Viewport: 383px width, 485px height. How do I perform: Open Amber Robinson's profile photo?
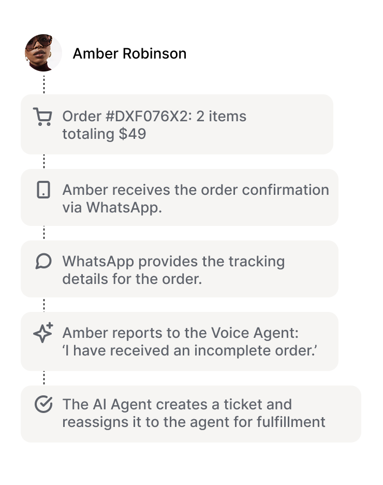(43, 53)
